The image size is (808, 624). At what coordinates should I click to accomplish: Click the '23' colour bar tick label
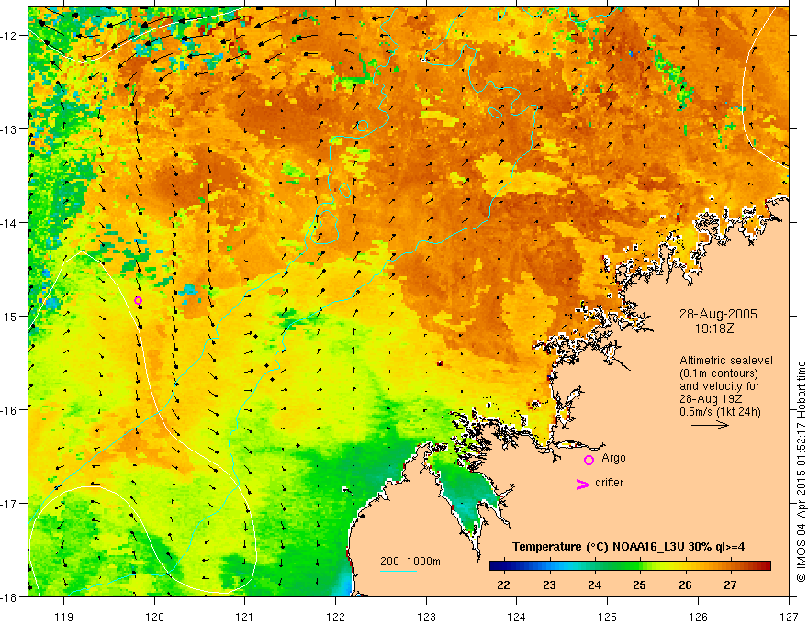pos(549,585)
